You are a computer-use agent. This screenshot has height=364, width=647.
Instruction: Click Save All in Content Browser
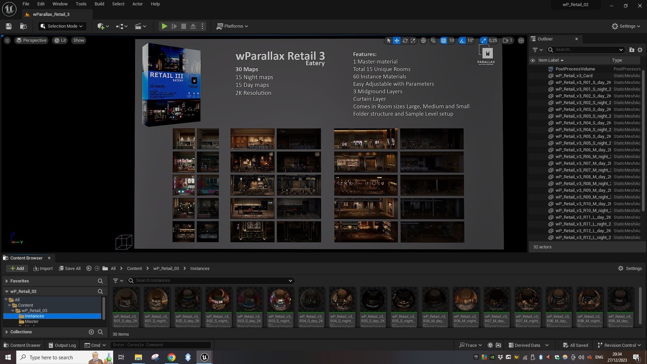pos(70,268)
